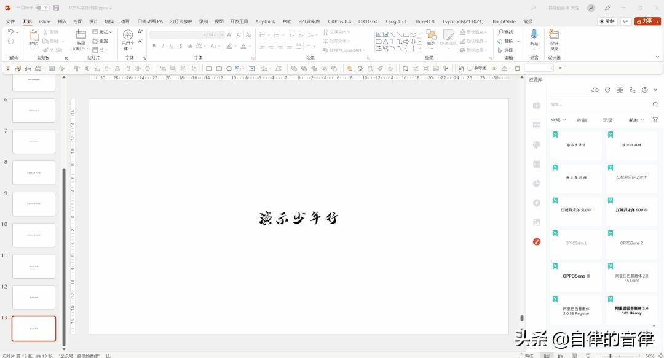The height and width of the screenshot is (358, 664).
Task: Click the 收藏 favorites link
Action: pos(582,120)
